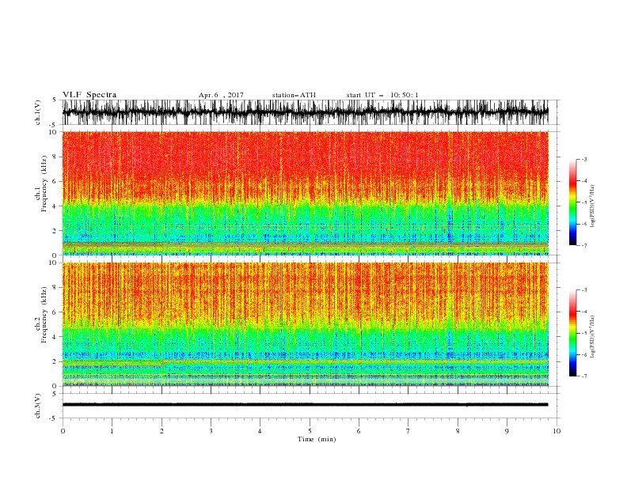The width and height of the screenshot is (627, 484).
Task: Click time axis tick label "7"
Action: click(x=408, y=431)
